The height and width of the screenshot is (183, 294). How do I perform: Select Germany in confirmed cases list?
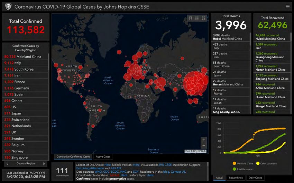click(25, 88)
